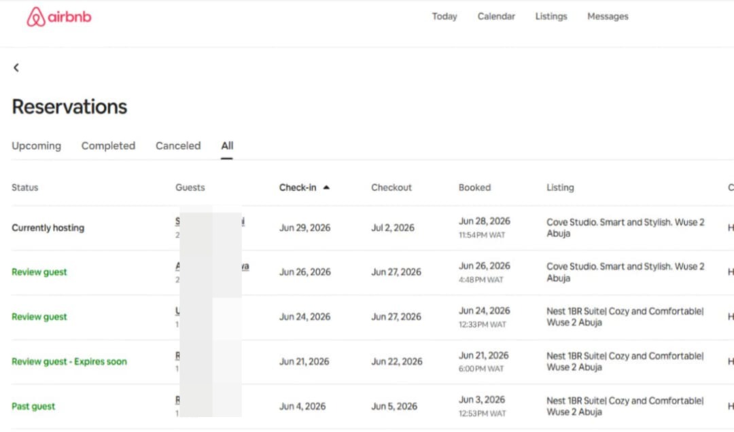Click the Booked column header
Viewport: 734px width, 432px height.
click(x=474, y=187)
